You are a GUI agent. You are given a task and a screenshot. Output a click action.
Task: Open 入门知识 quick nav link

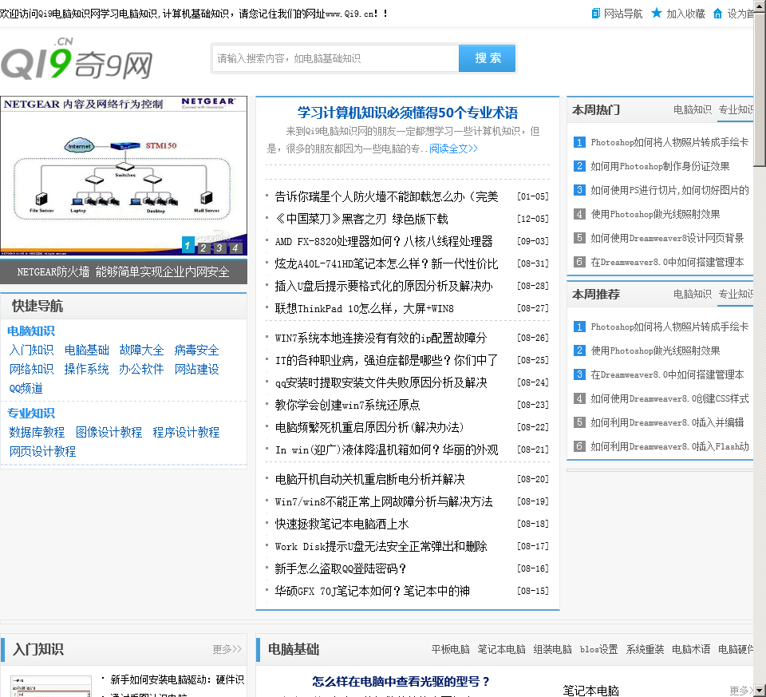(x=31, y=350)
